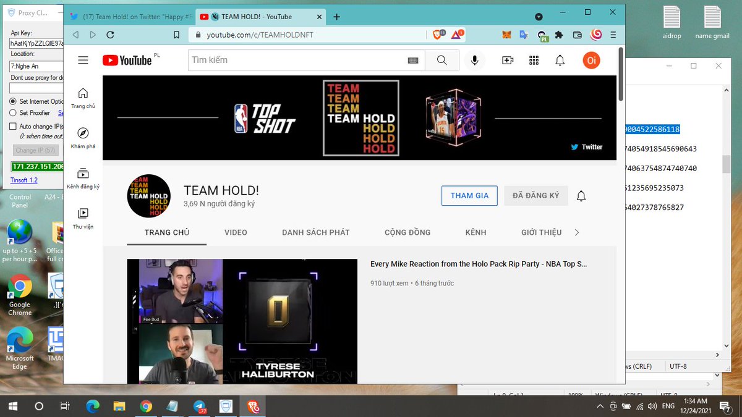742x417 pixels.
Task: Open Telegram from the taskbar
Action: [200, 406]
